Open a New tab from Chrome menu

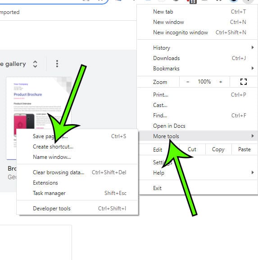coord(197,12)
